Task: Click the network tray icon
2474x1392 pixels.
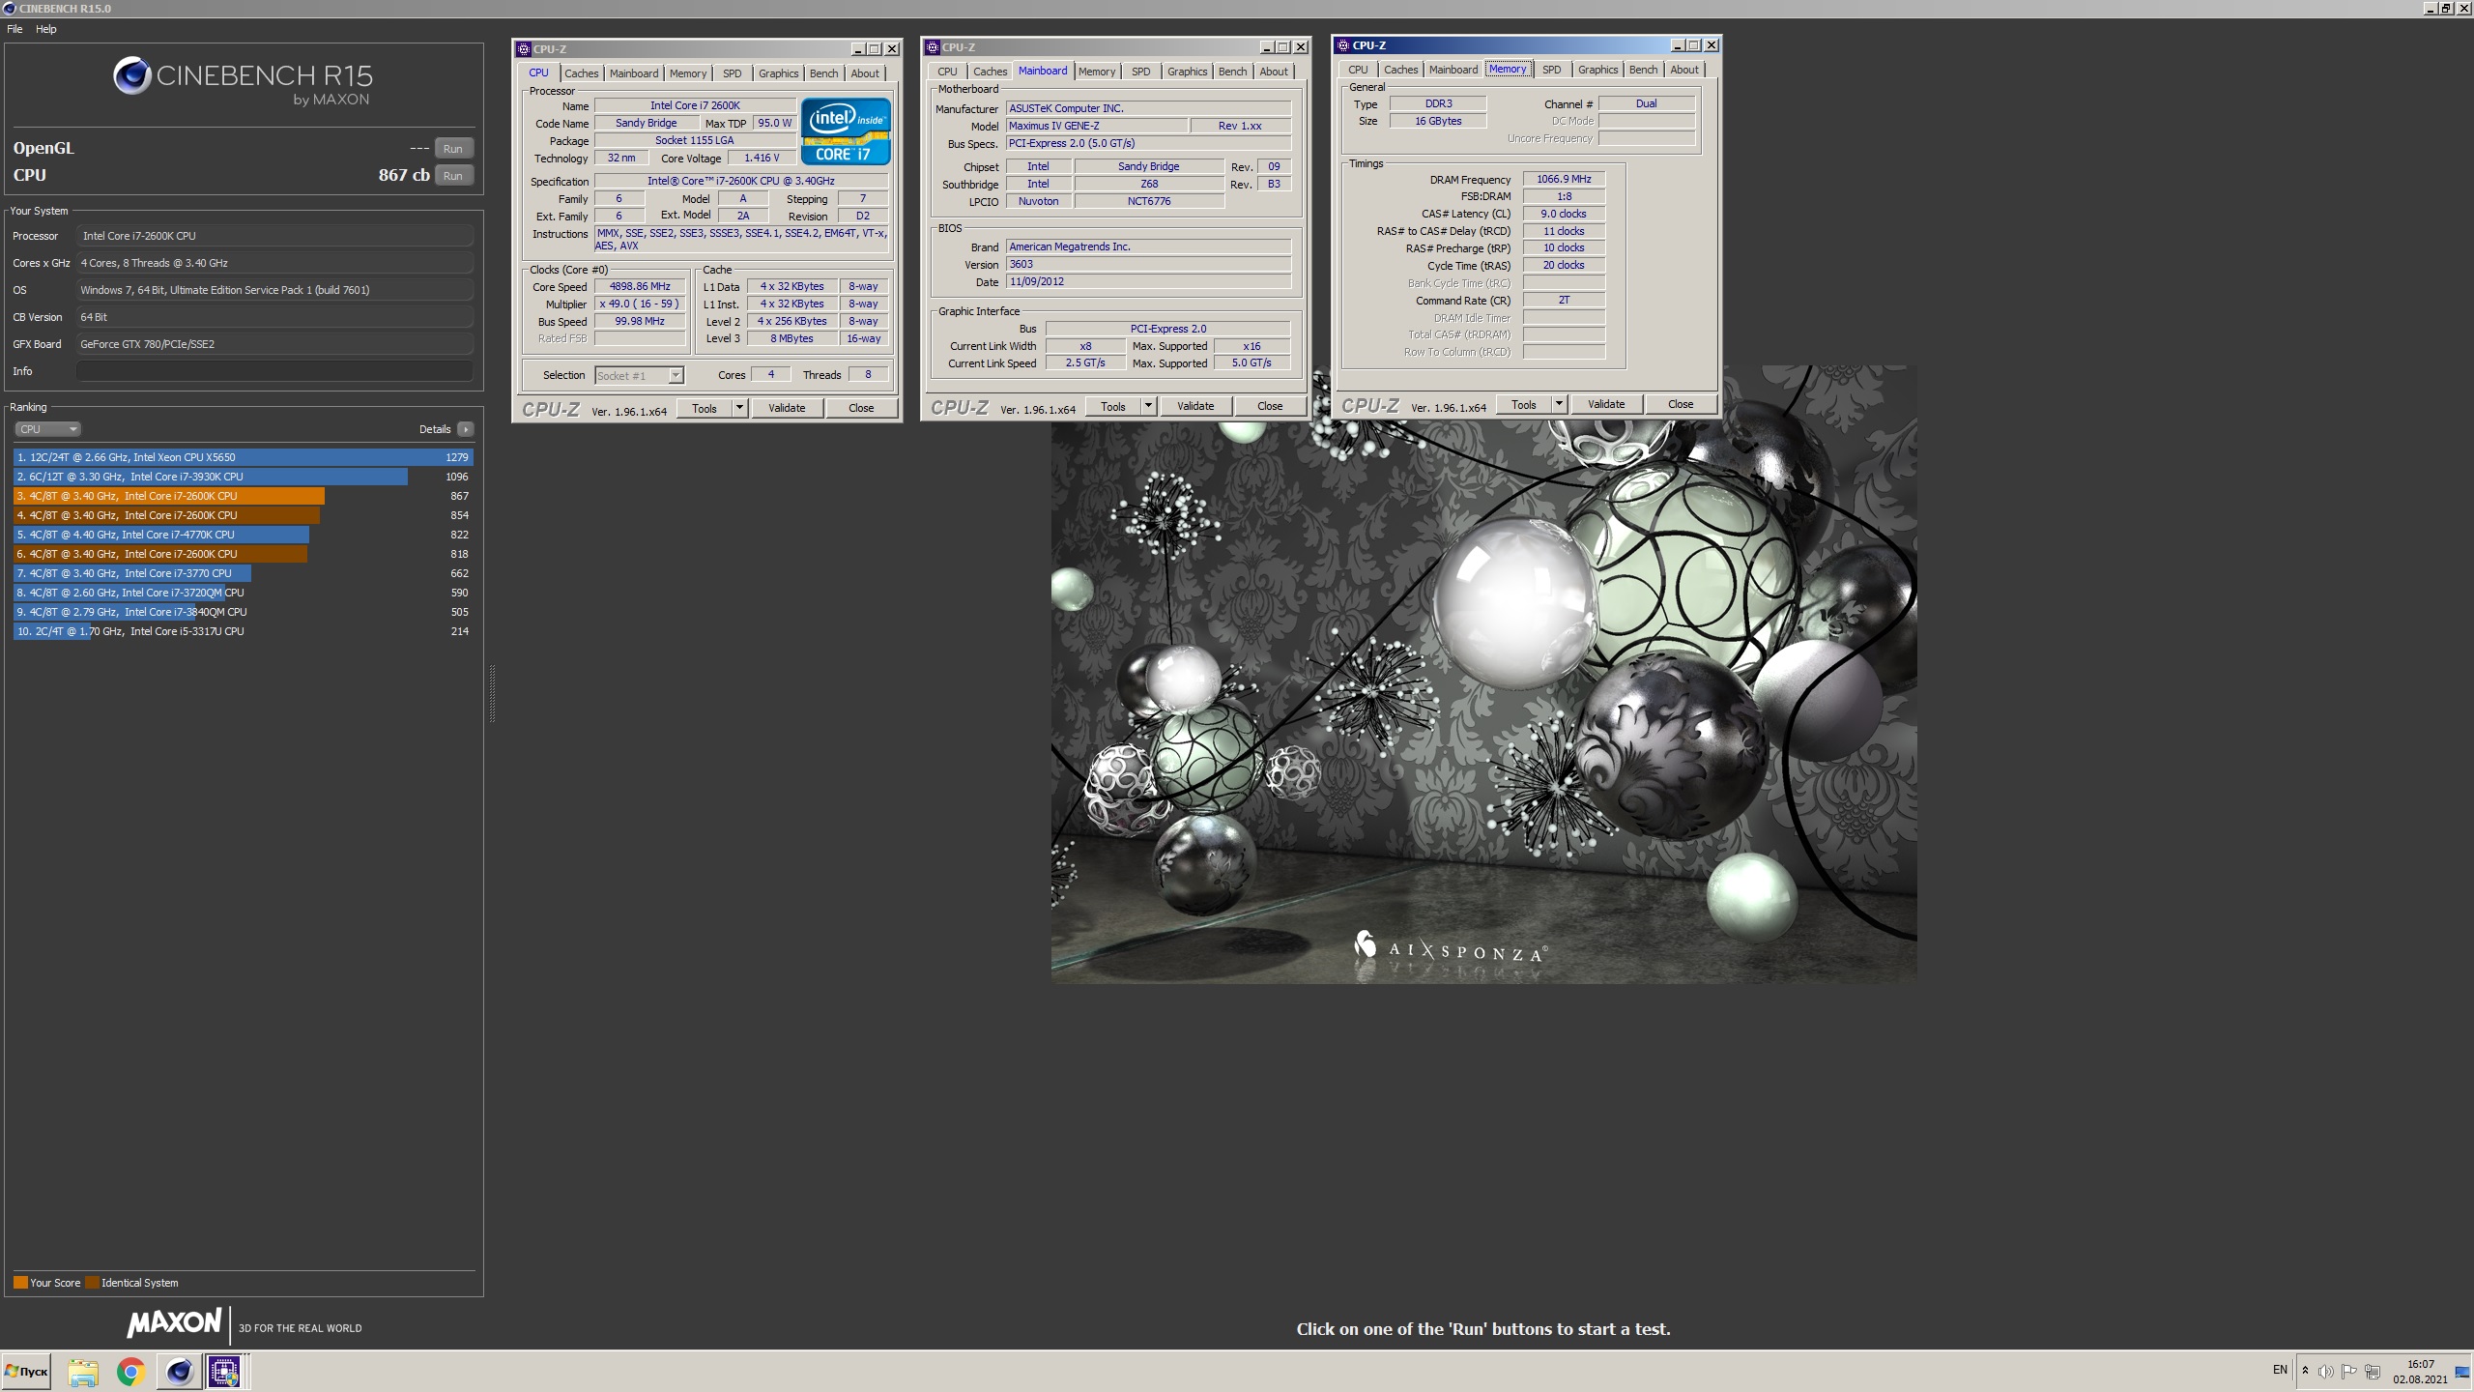Action: (x=2372, y=1372)
